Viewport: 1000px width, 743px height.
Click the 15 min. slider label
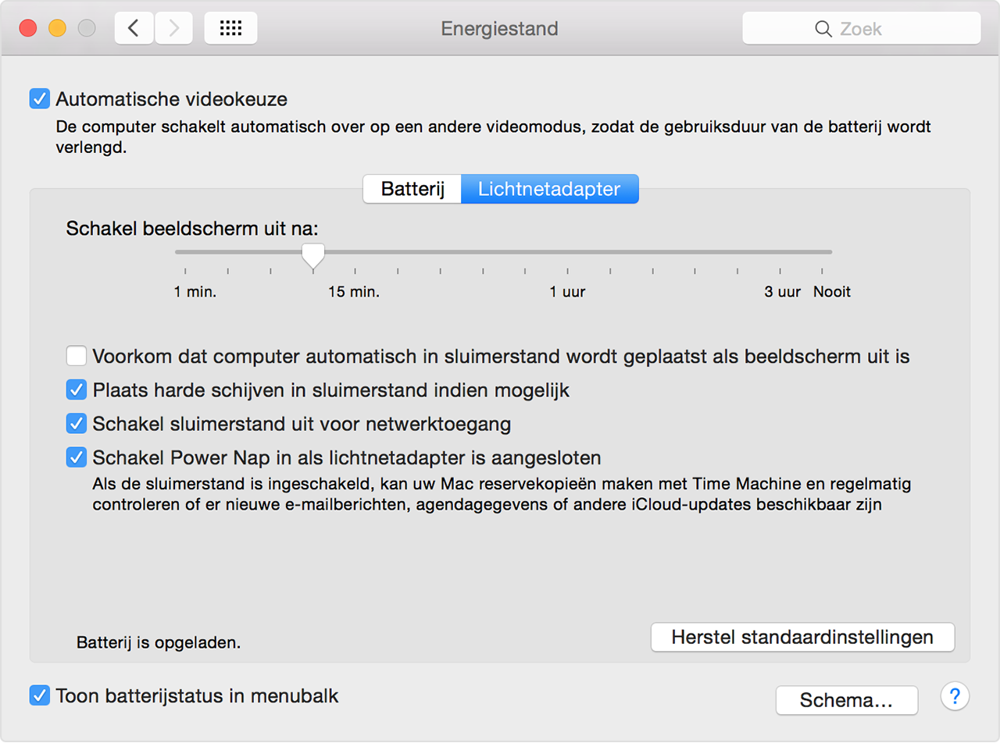[x=354, y=292]
